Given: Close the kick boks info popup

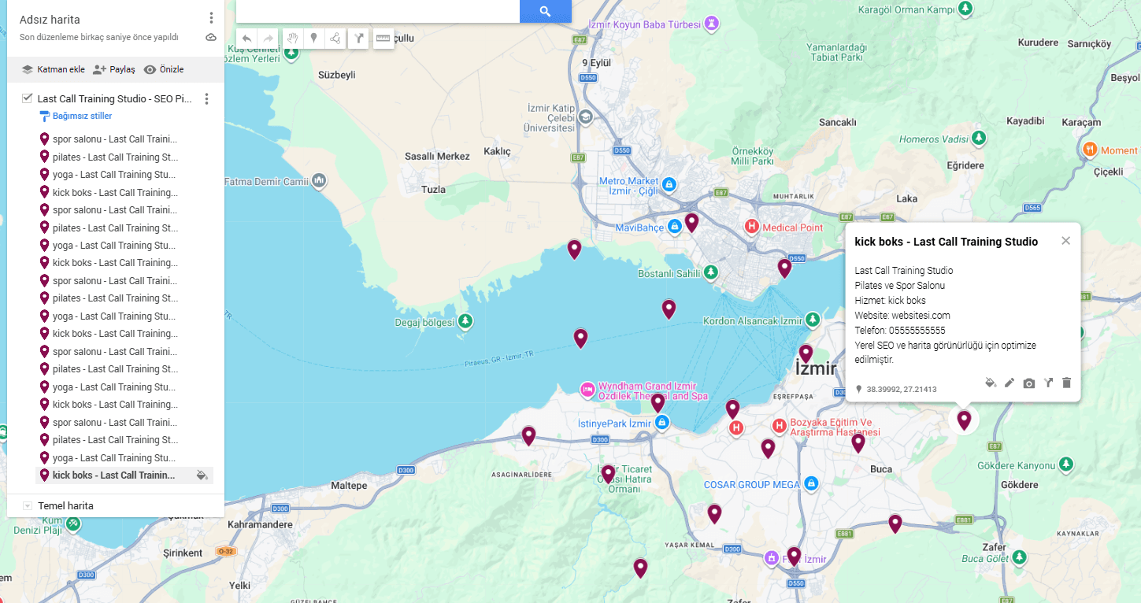Looking at the screenshot, I should [x=1065, y=241].
